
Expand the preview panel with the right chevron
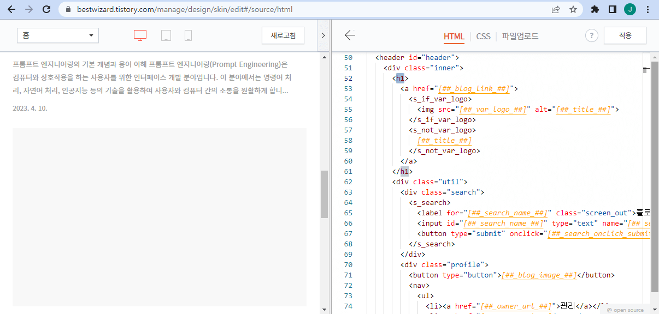[323, 34]
